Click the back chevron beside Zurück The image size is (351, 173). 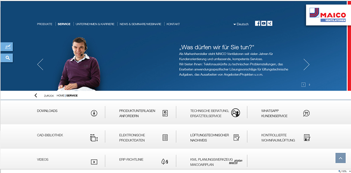point(36,95)
